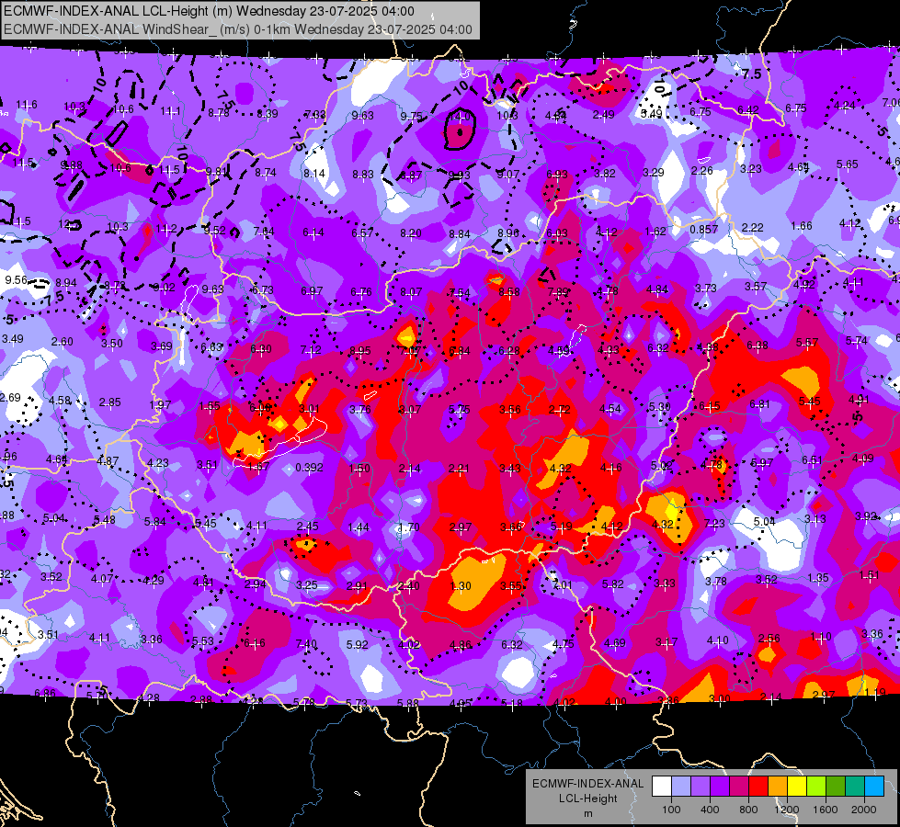
Task: Click the legend unit label m
Action: pos(588,814)
